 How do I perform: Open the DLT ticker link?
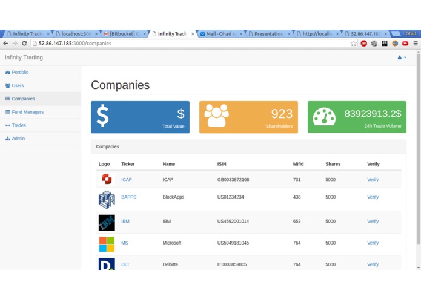[x=125, y=264]
